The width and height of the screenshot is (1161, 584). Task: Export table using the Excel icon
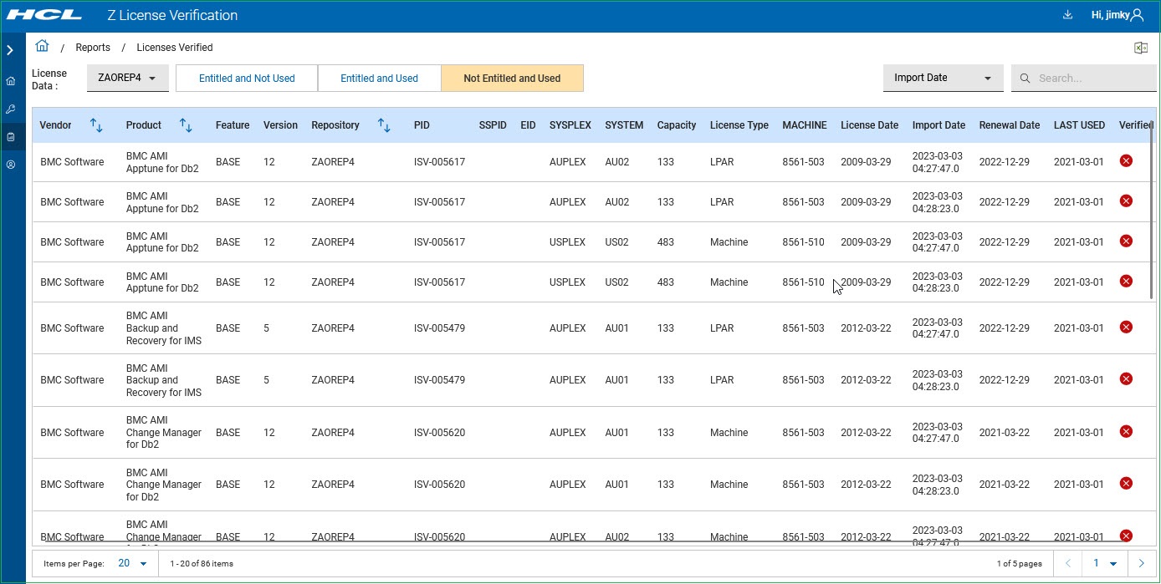[1140, 48]
